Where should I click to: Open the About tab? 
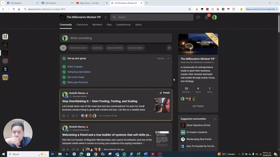(138, 25)
